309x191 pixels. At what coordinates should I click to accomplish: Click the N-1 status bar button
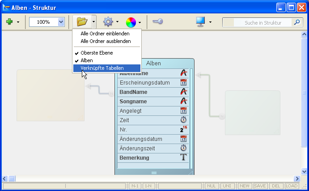[135, 186]
